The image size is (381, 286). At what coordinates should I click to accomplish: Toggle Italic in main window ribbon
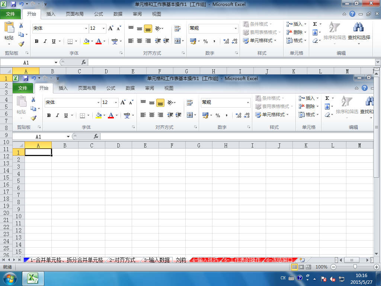[45, 41]
